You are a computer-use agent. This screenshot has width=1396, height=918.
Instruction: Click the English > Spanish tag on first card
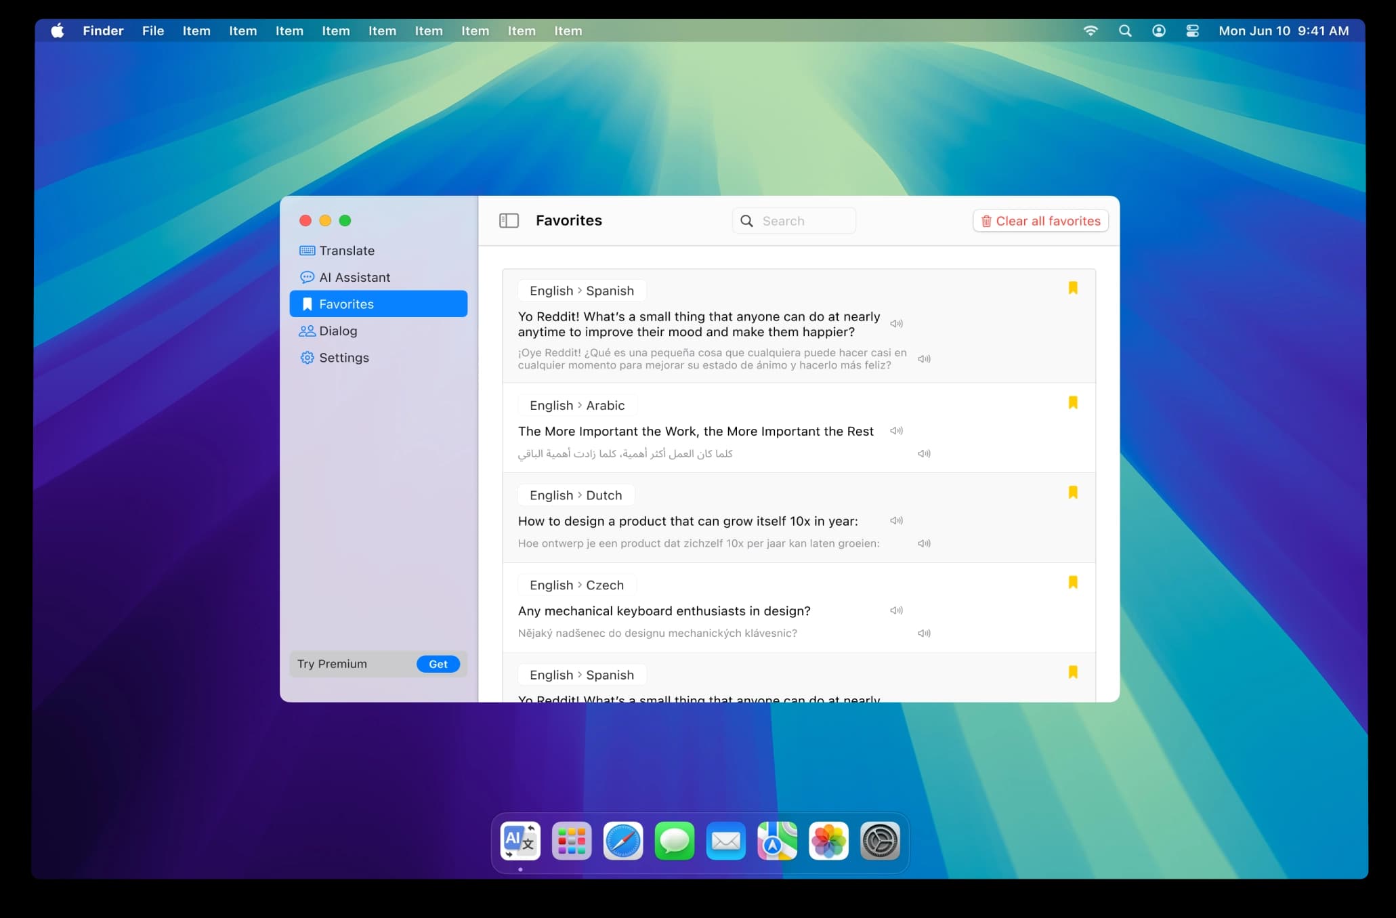coord(582,291)
